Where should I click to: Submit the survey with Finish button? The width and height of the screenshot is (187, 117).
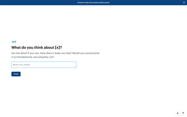click(x=16, y=74)
